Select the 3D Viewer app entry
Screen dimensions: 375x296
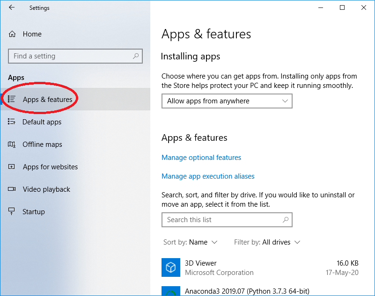(260, 267)
